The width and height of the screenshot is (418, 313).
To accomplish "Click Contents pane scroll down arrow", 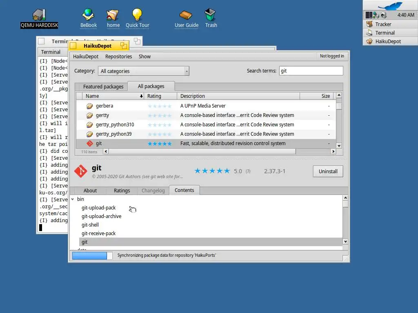I will (x=345, y=242).
